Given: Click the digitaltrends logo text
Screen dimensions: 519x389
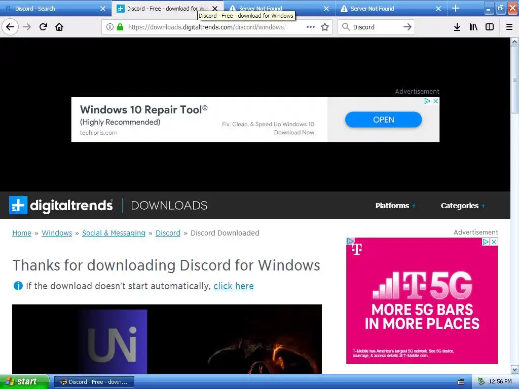Looking at the screenshot, I should [71, 206].
